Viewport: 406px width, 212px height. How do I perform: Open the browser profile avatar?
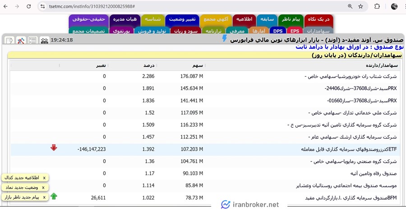click(x=394, y=6)
